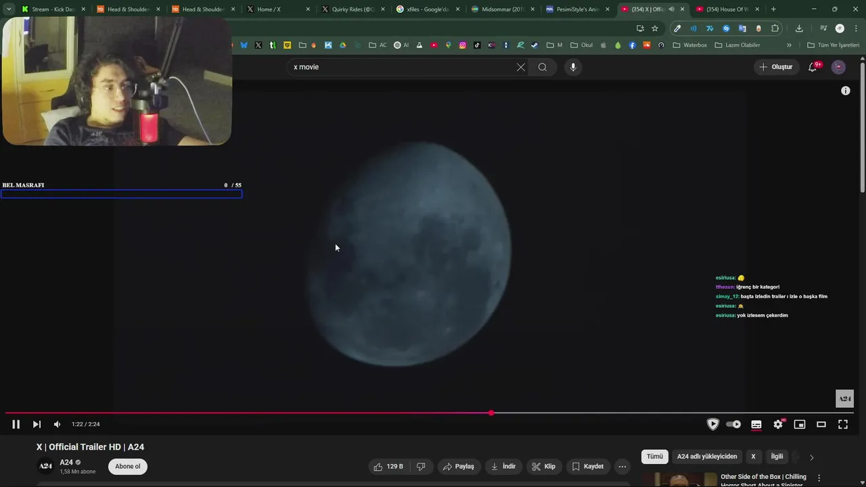
Task: Open the tab search dropdown
Action: tap(8, 9)
